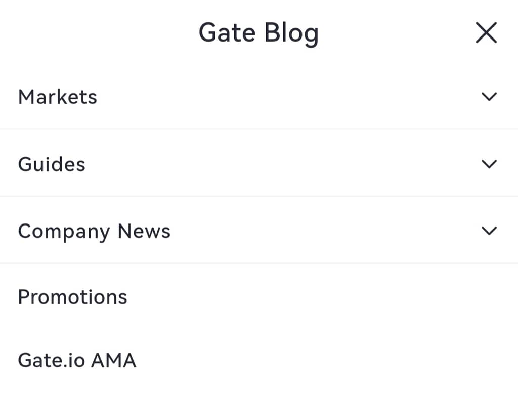This screenshot has width=518, height=413.
Task: Open the Gate.io AMA link
Action: (x=77, y=361)
